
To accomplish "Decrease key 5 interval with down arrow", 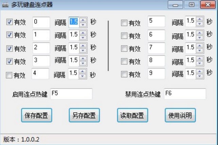I will [200, 24].
